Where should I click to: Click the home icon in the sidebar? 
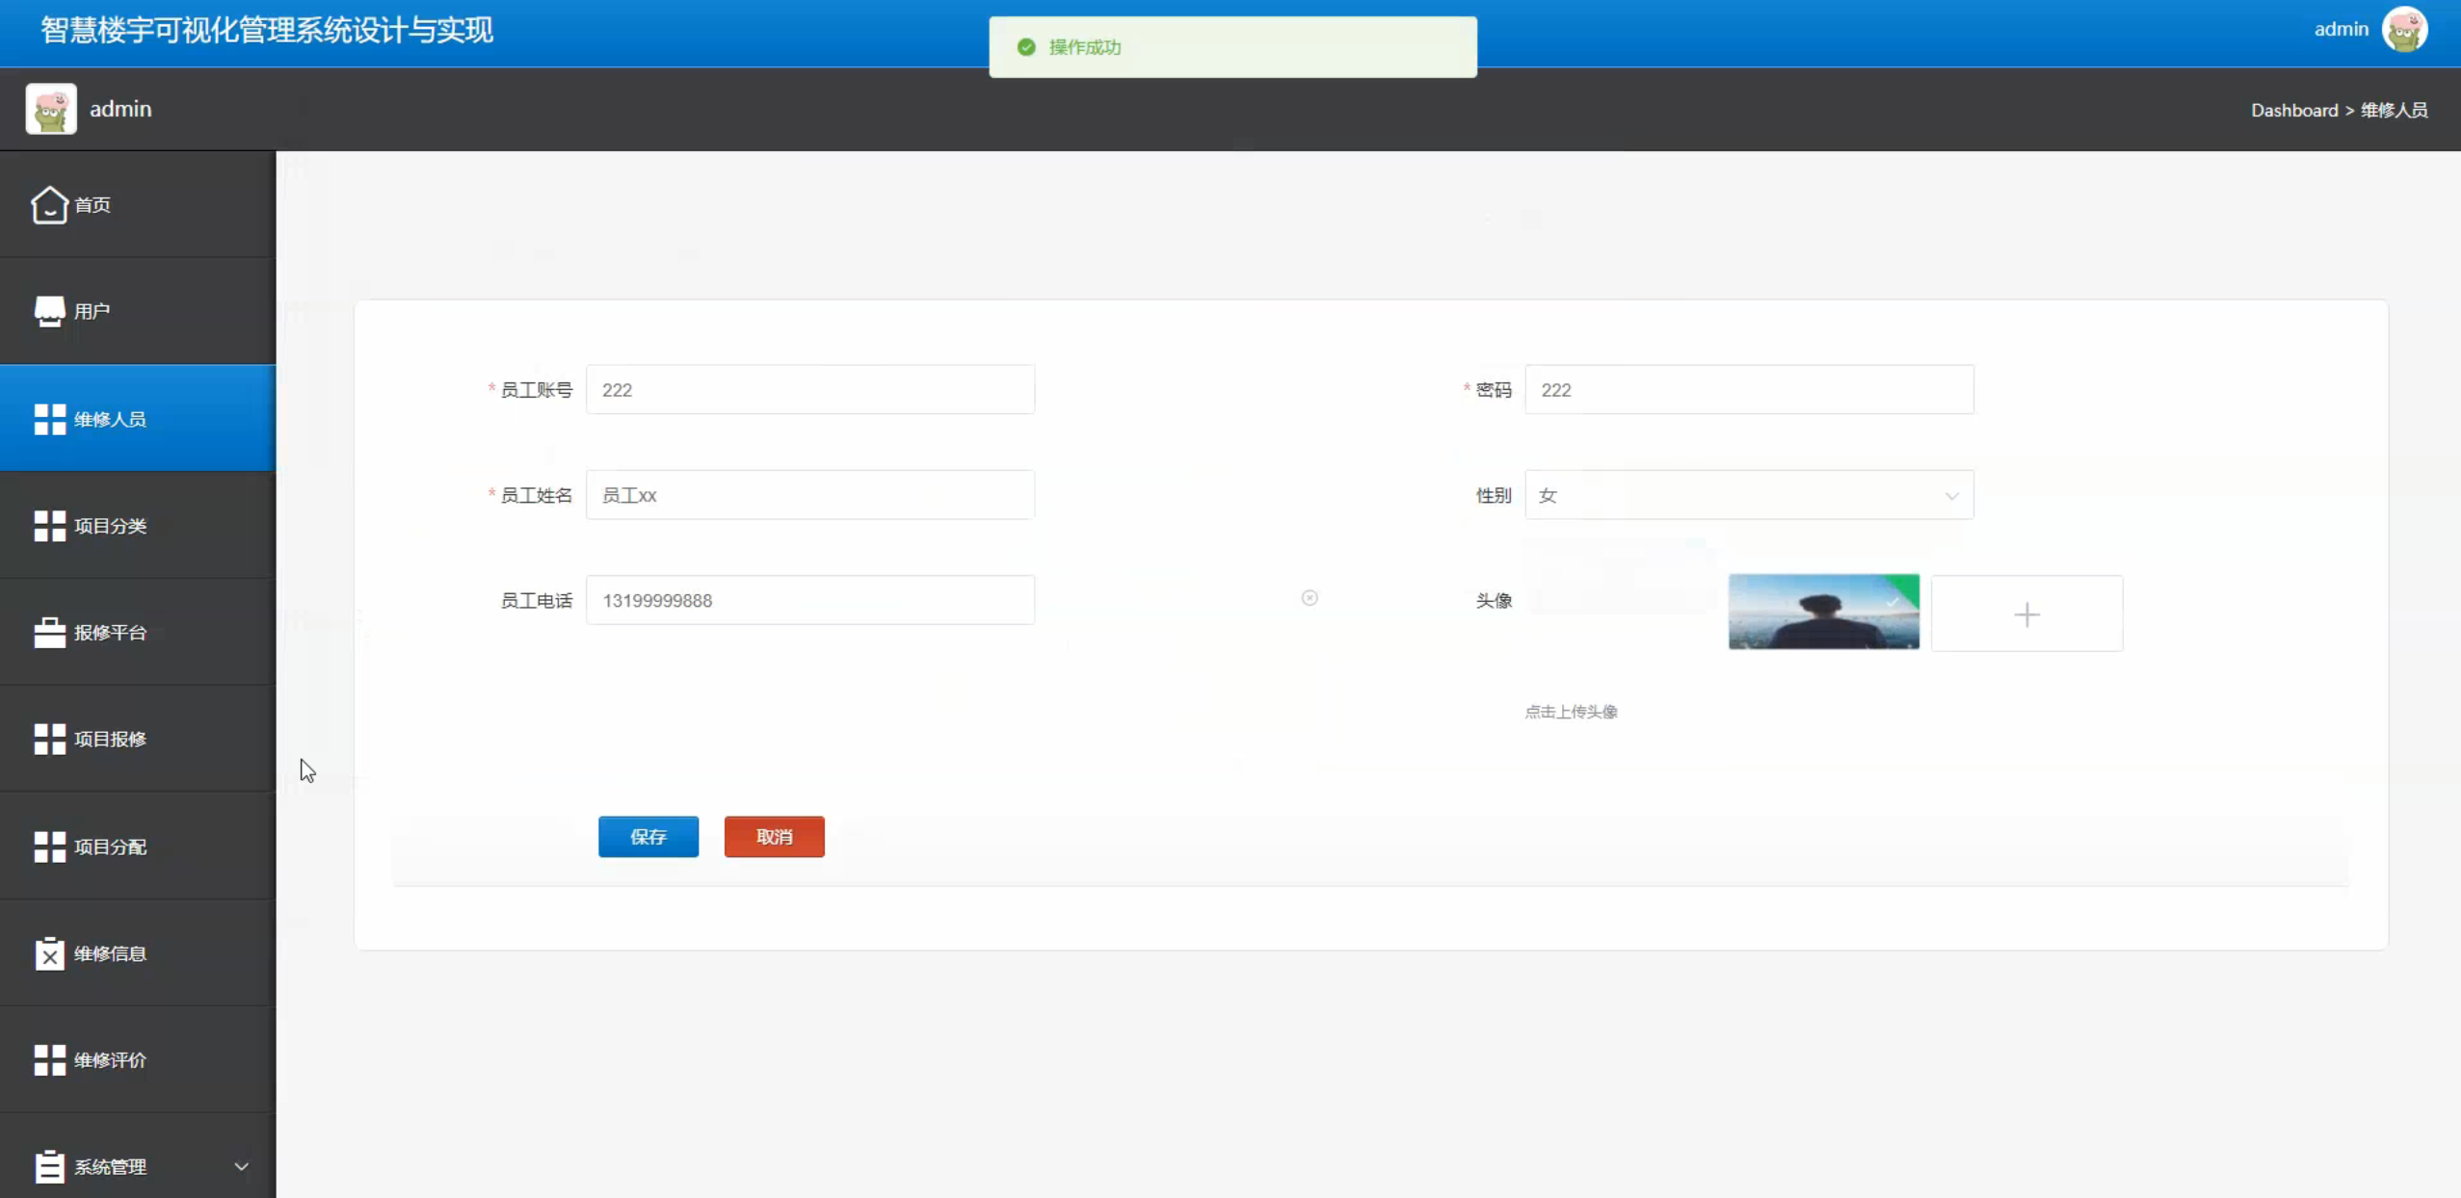[x=48, y=205]
